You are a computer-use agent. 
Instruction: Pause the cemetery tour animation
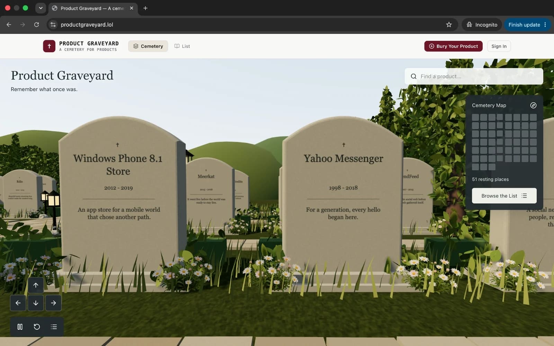coord(20,327)
